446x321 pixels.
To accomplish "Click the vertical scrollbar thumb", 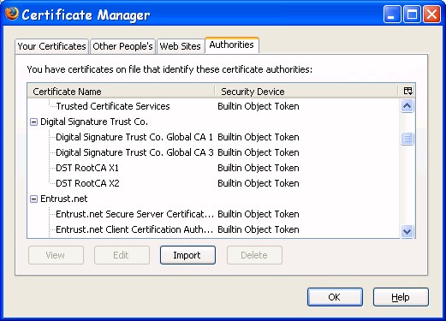I will click(407, 139).
